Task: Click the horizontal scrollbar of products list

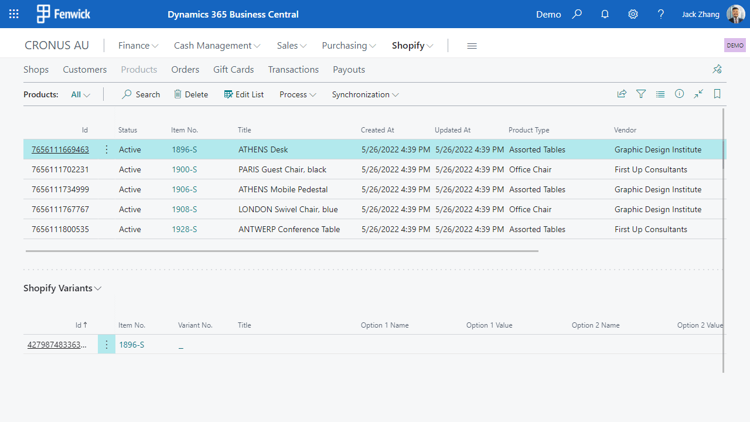Action: point(282,251)
